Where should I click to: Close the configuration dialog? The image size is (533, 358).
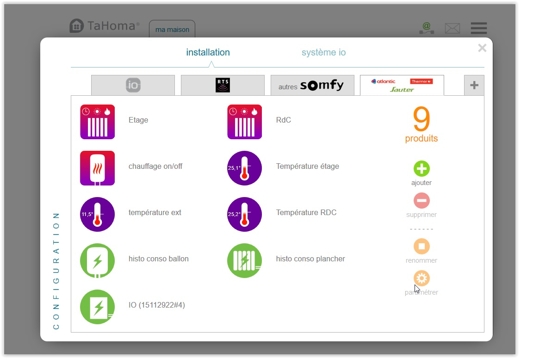tap(482, 48)
